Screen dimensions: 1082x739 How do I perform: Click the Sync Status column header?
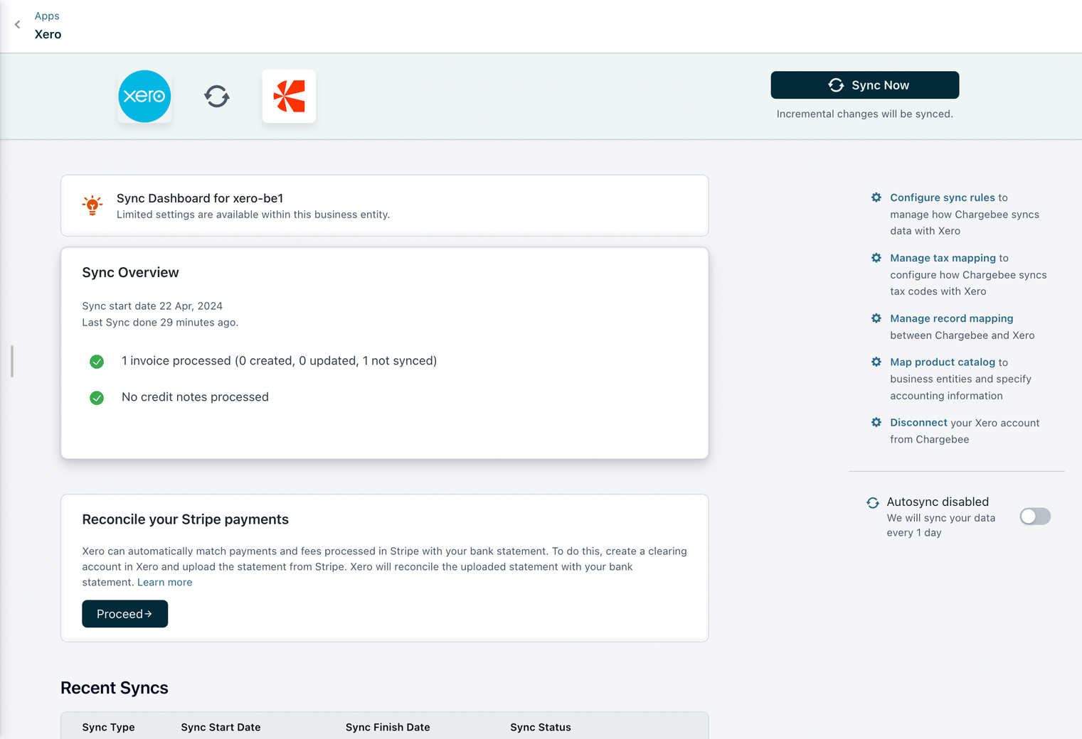tap(540, 727)
